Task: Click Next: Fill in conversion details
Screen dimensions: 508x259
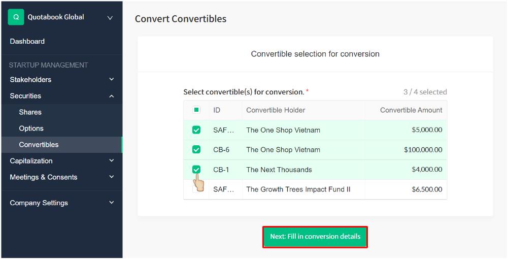Action: [315, 237]
